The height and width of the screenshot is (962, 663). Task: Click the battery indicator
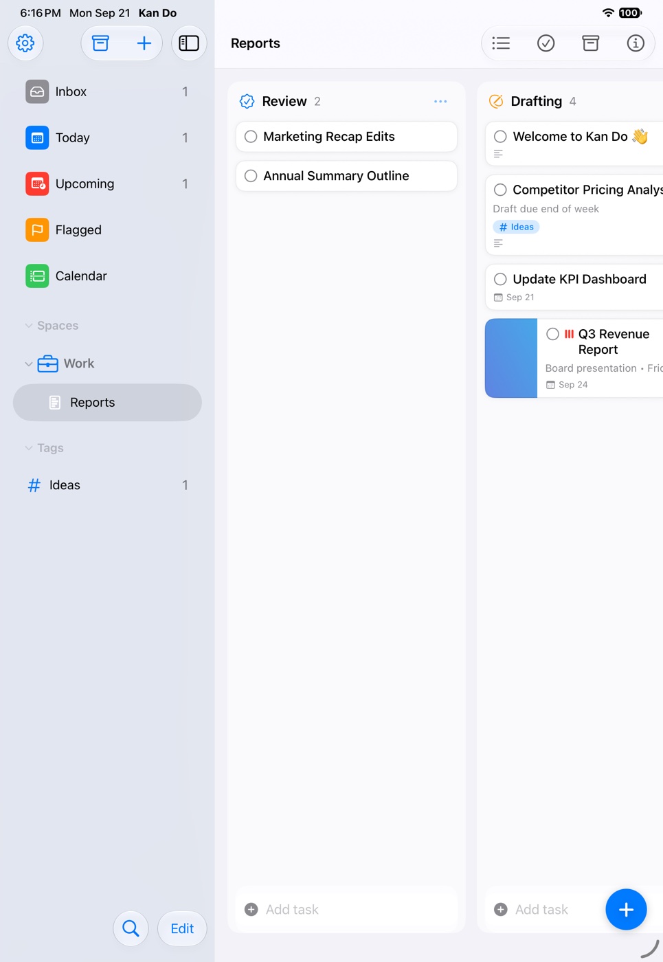pyautogui.click(x=630, y=13)
